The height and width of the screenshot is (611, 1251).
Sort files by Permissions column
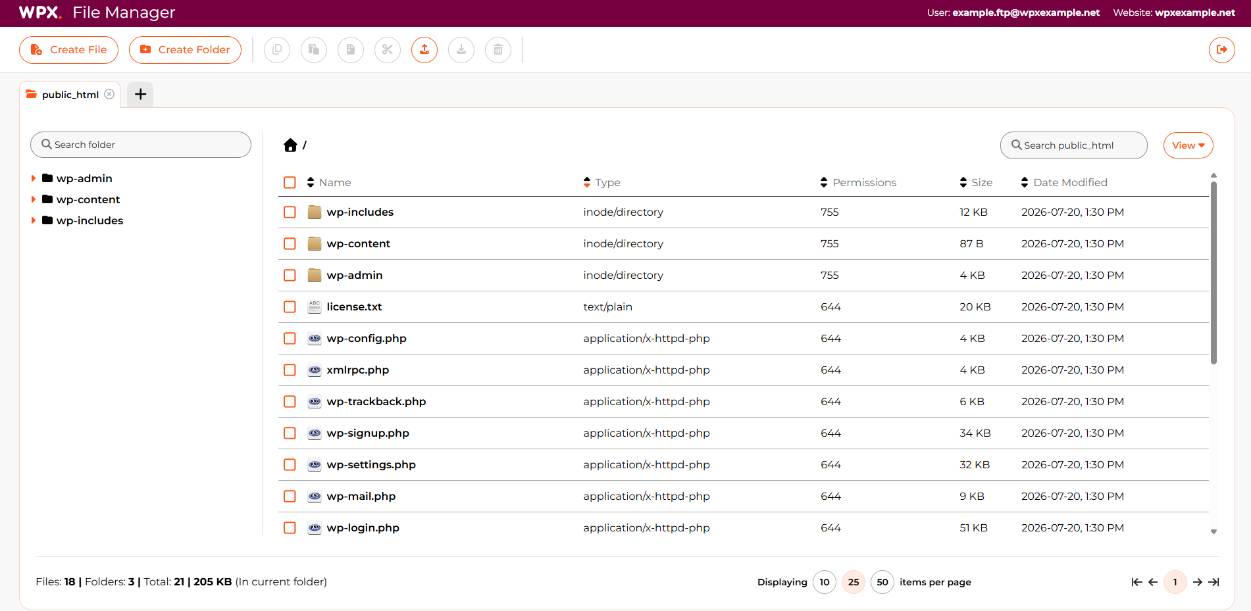859,182
